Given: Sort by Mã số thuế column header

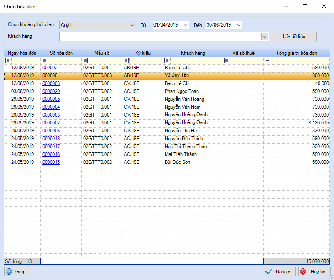Looking at the screenshot, I should pos(243,53).
